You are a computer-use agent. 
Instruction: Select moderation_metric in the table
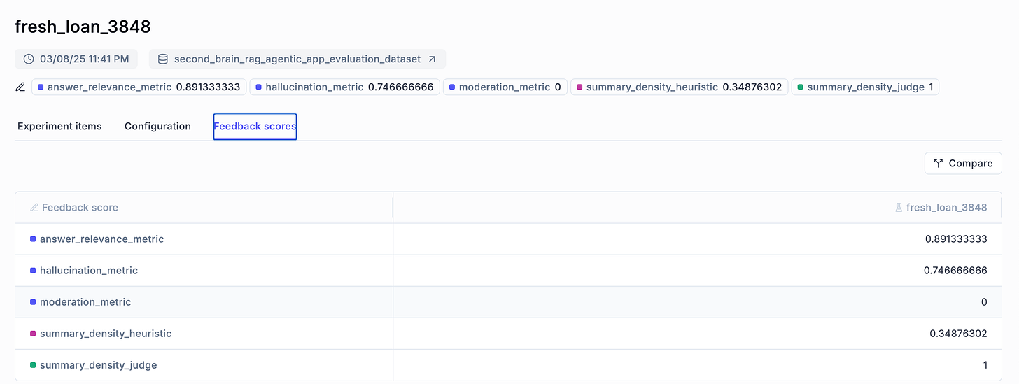[85, 302]
